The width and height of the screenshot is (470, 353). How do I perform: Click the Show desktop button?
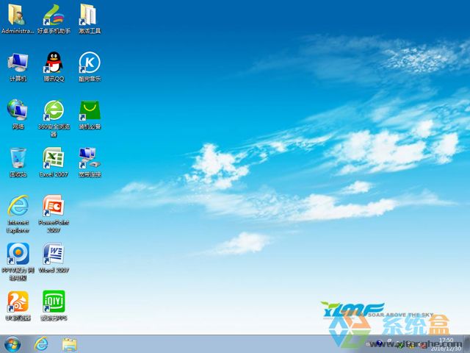tap(466, 344)
